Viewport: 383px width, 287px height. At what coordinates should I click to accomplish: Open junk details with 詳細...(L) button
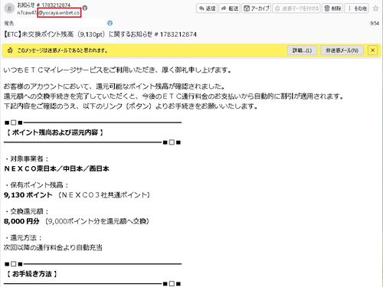[x=302, y=51]
